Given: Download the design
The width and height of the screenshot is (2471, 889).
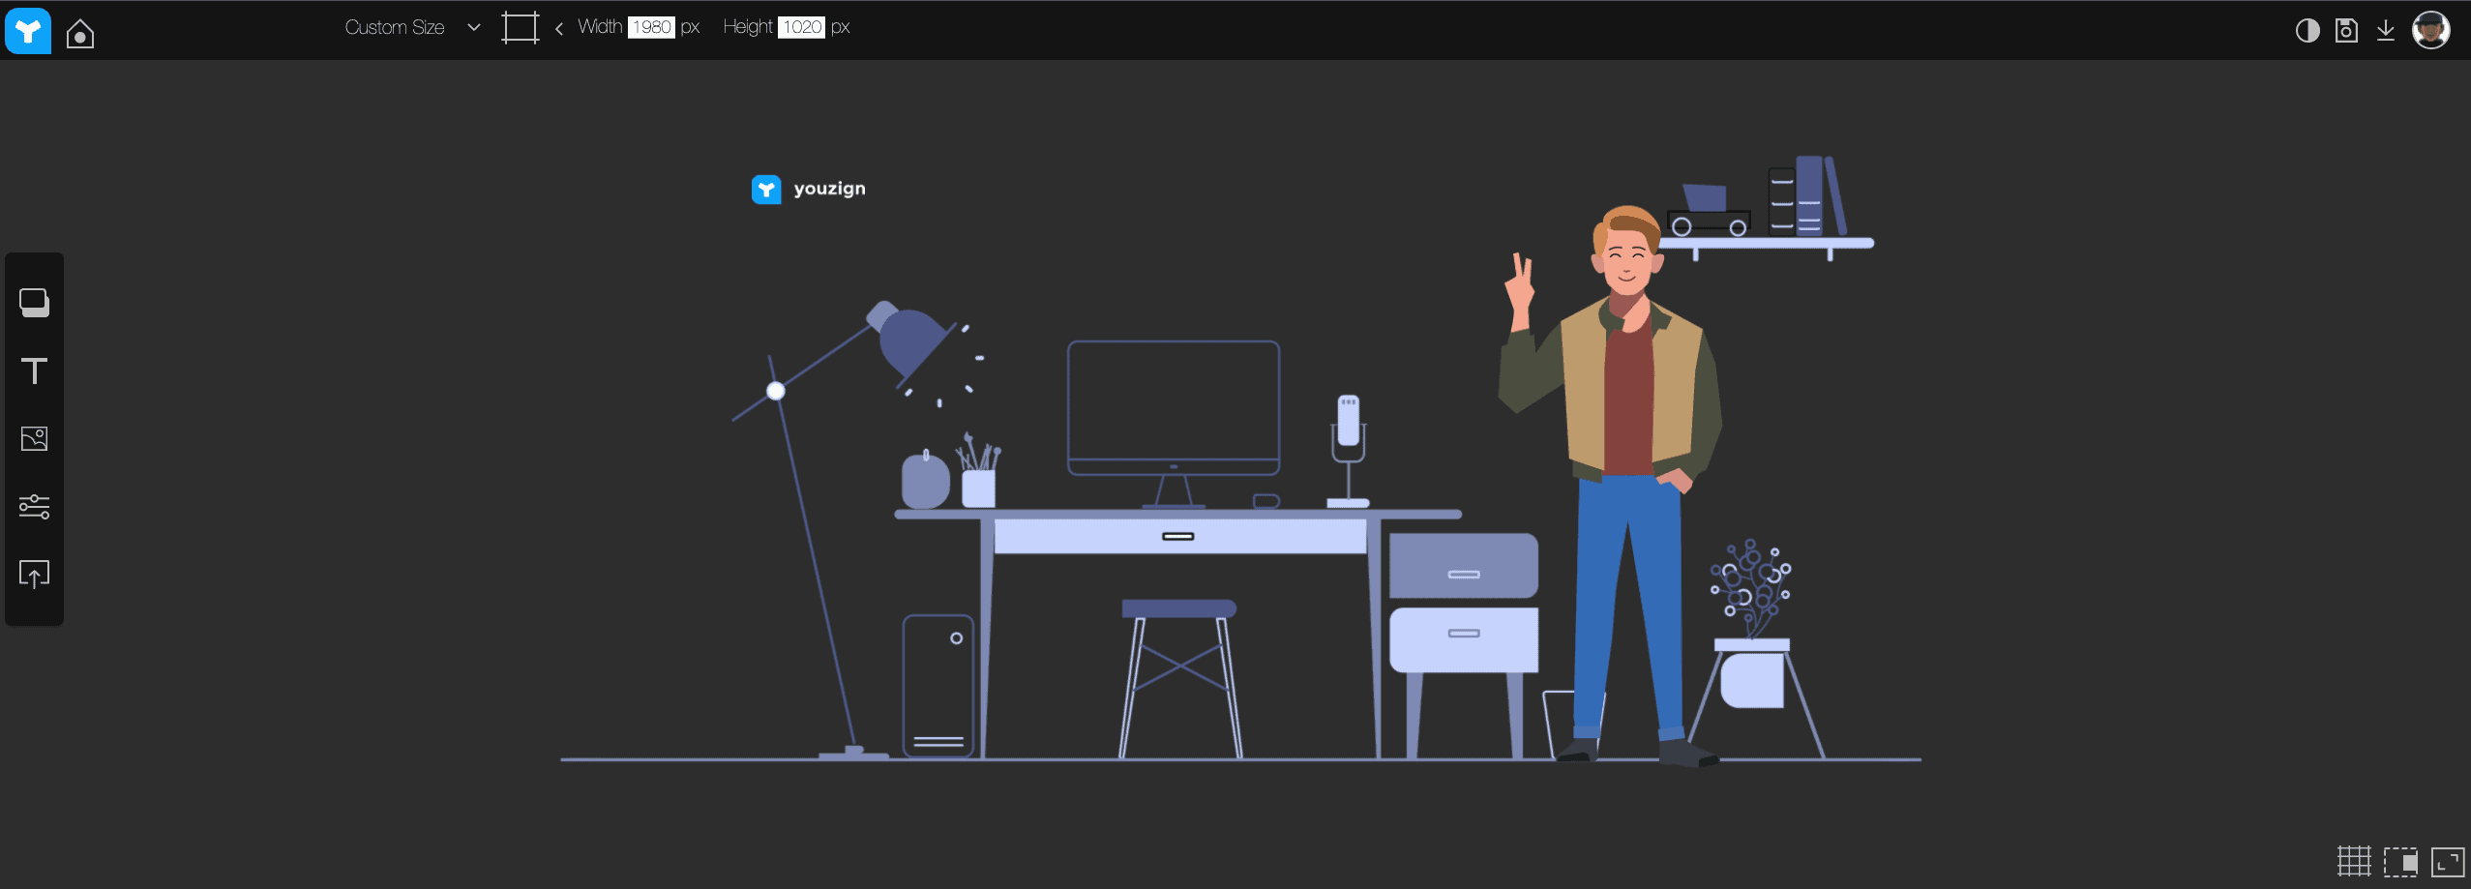Looking at the screenshot, I should [x=2386, y=31].
